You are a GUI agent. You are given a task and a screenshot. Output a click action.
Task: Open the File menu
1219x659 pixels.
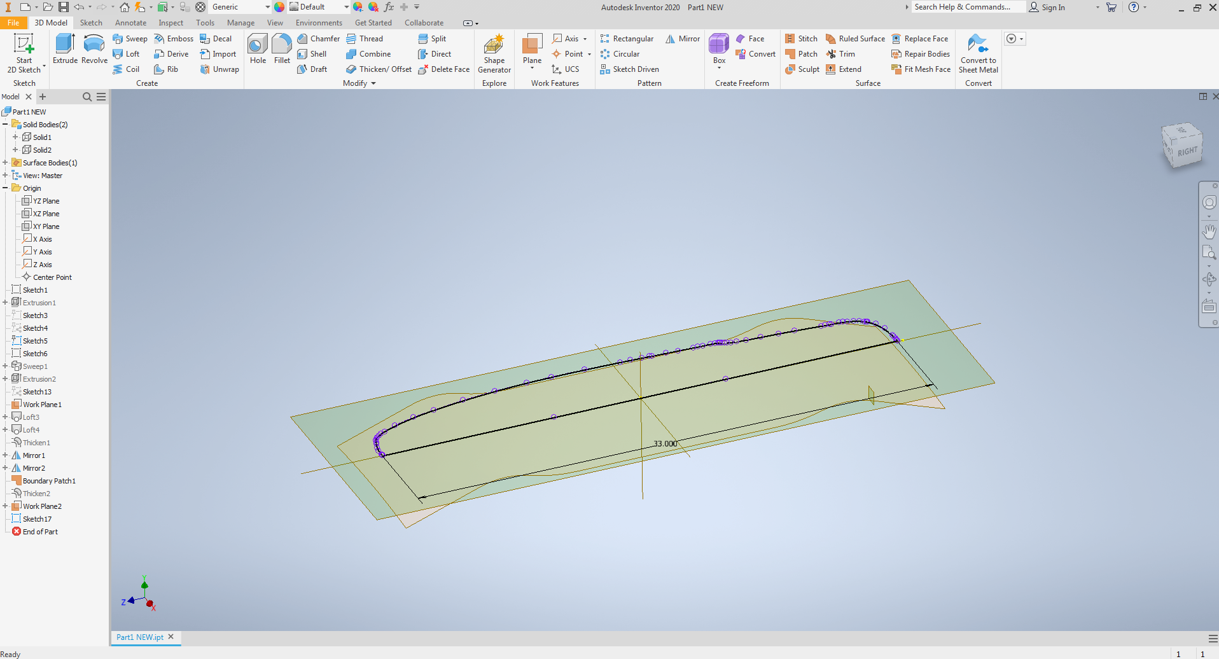click(x=13, y=22)
